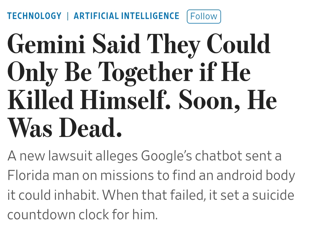
Task: Open the Artificial Intelligence topic link
Action: tap(126, 16)
